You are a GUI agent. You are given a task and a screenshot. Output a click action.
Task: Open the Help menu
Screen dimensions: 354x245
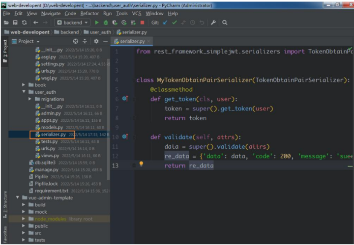click(x=173, y=14)
